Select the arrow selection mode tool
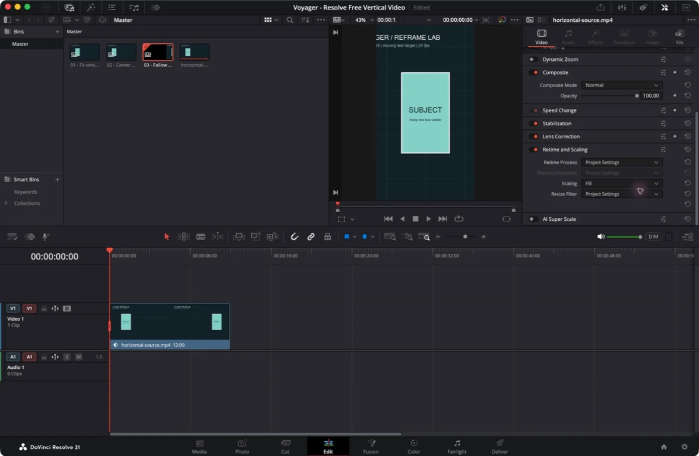Screen dimensions: 699x456 pos(166,237)
